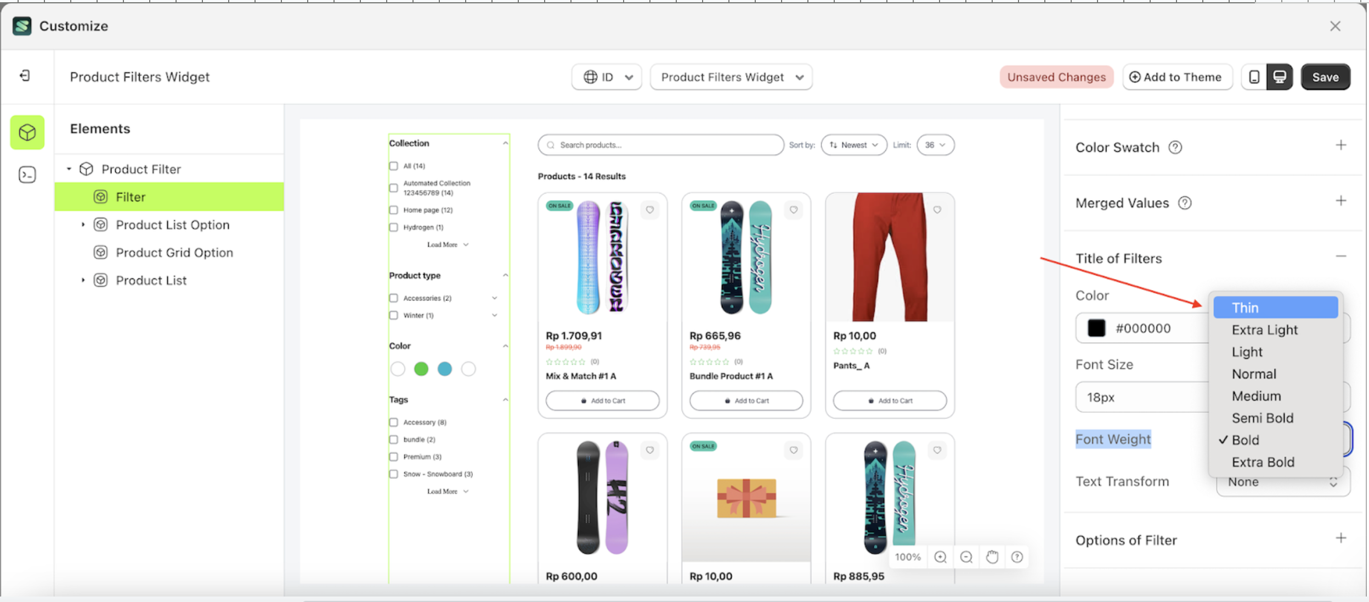
Task: Open the Elements cube panel icon
Action: tap(27, 132)
